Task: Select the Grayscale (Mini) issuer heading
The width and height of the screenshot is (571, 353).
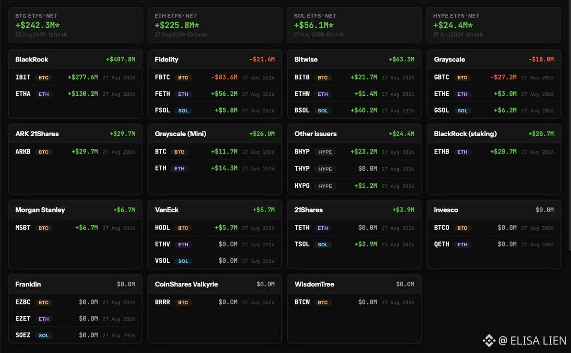Action: pos(181,134)
